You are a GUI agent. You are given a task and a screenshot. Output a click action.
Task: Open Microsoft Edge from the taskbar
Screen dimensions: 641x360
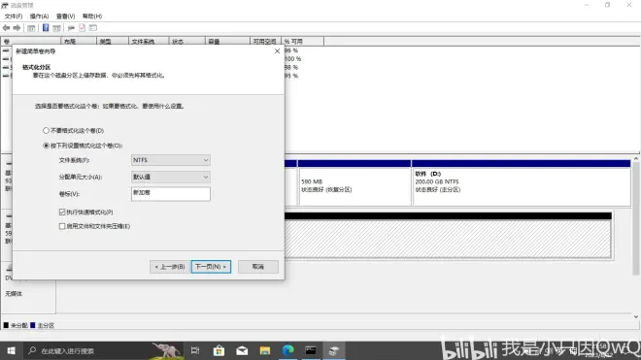pyautogui.click(x=287, y=350)
